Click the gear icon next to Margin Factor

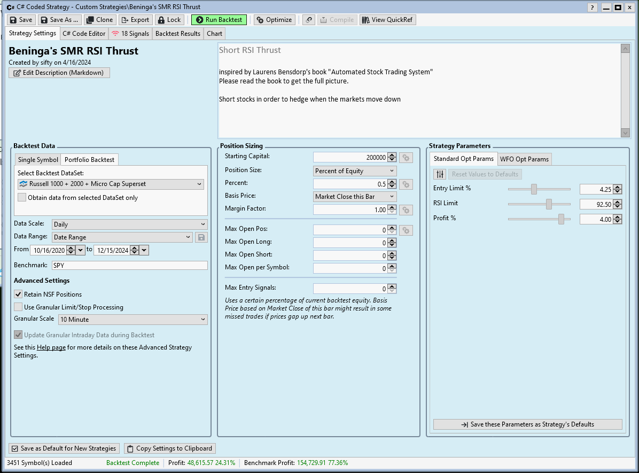click(406, 210)
